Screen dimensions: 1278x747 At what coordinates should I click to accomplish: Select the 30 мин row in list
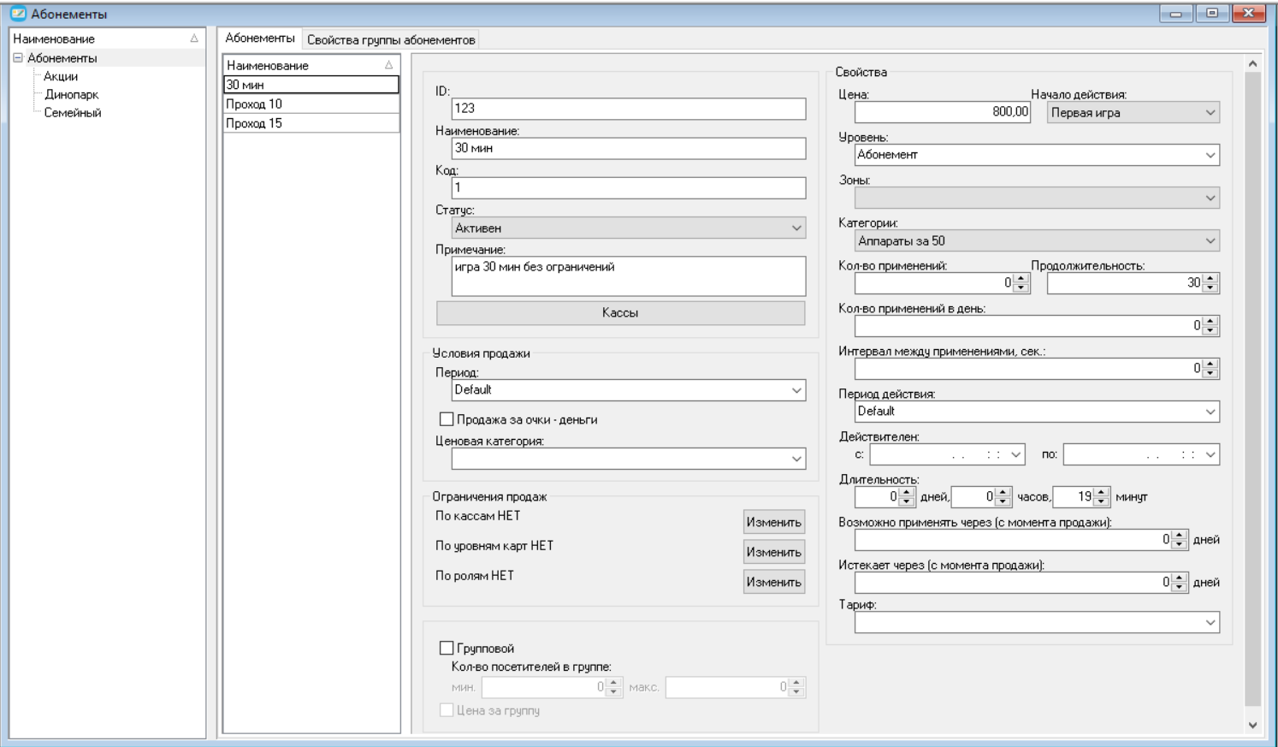pyautogui.click(x=311, y=85)
